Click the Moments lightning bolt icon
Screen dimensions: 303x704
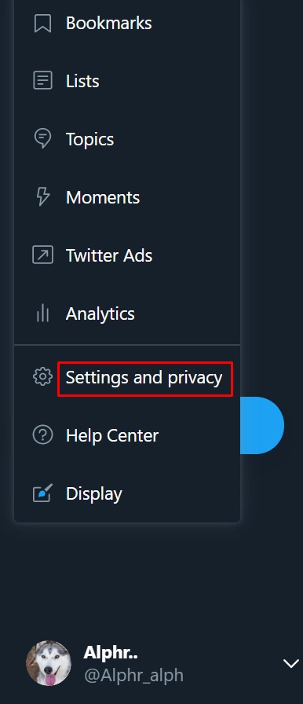click(42, 197)
